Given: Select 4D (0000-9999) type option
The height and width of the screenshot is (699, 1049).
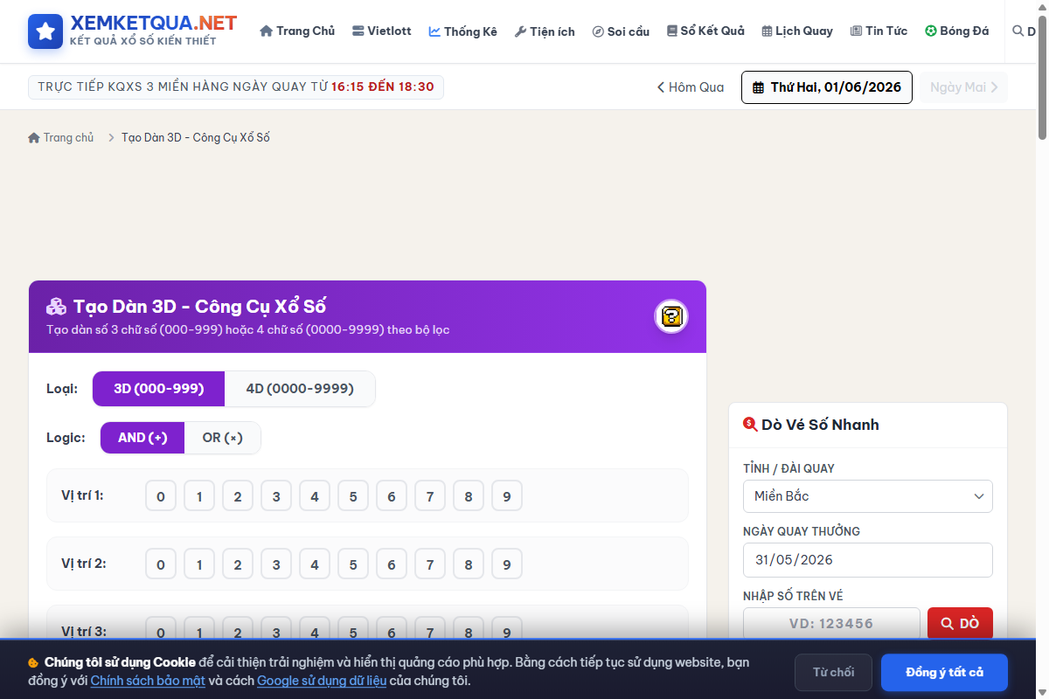Looking at the screenshot, I should (x=300, y=389).
